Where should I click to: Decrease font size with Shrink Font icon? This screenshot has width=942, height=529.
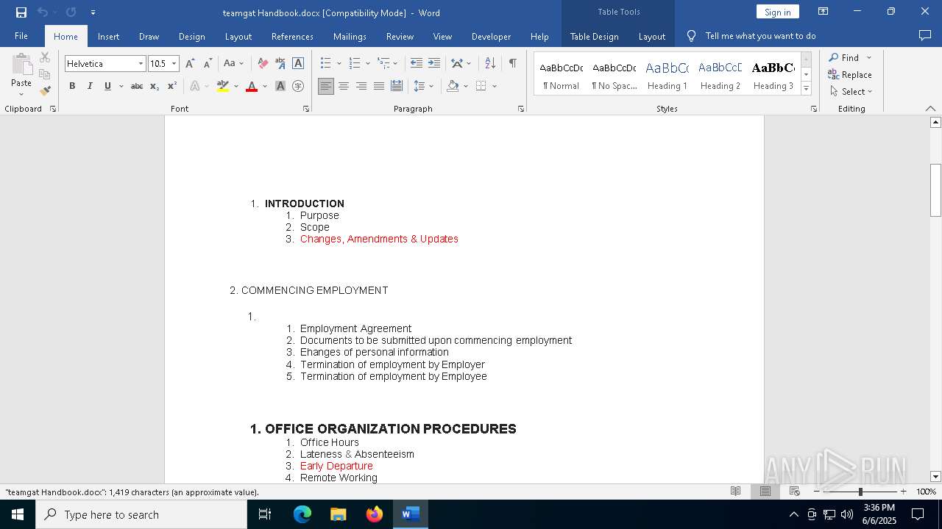(208, 63)
